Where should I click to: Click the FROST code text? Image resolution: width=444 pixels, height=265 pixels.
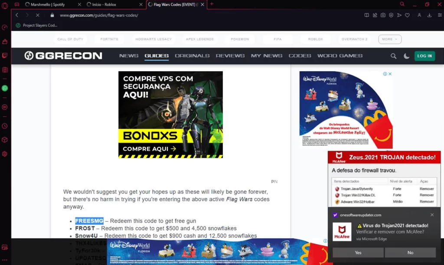click(x=85, y=228)
